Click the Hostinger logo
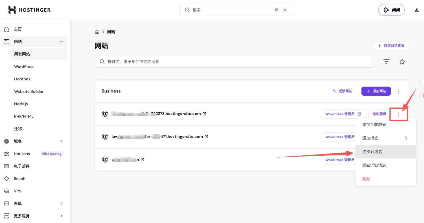The width and height of the screenshot is (424, 223). tap(29, 10)
